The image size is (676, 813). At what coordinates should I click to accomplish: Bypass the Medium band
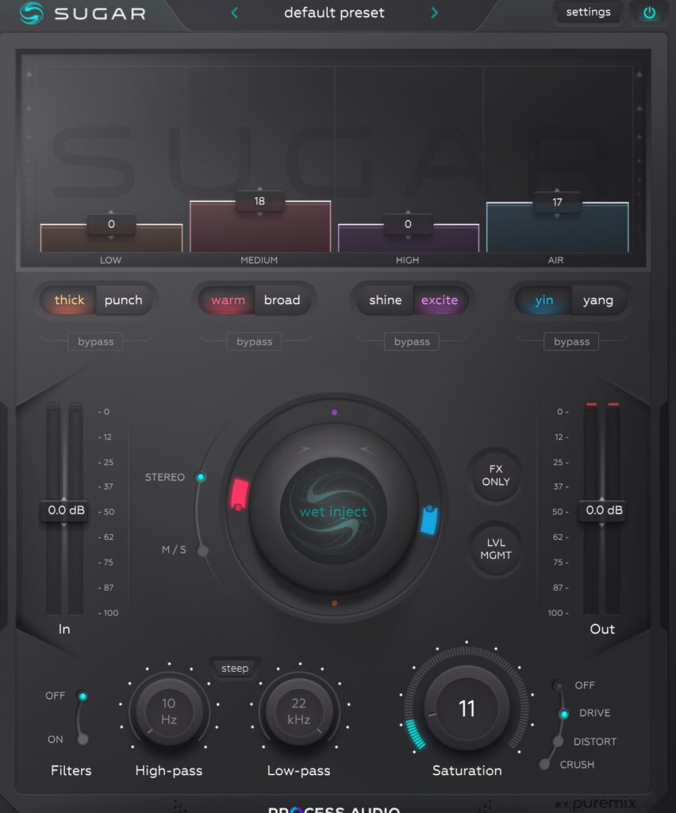[254, 341]
